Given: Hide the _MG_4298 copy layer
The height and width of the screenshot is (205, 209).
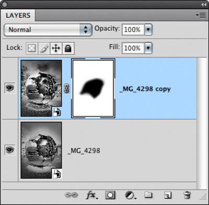Looking at the screenshot, I should (9, 88).
